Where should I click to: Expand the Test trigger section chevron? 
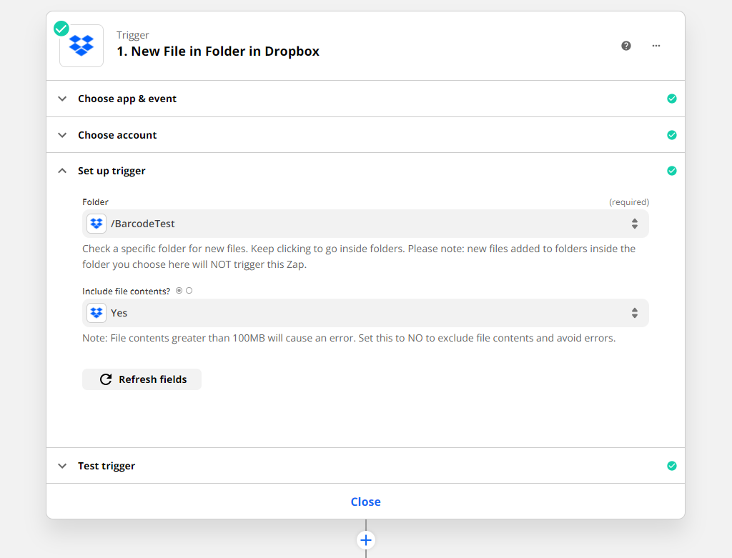pos(62,466)
